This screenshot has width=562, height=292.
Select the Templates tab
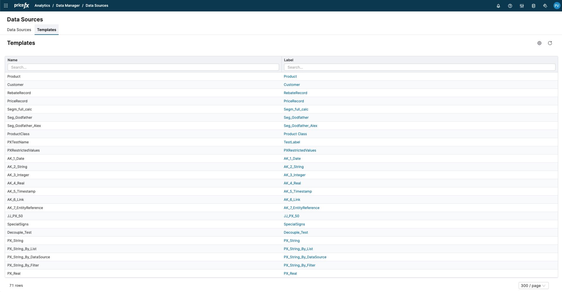tap(47, 30)
